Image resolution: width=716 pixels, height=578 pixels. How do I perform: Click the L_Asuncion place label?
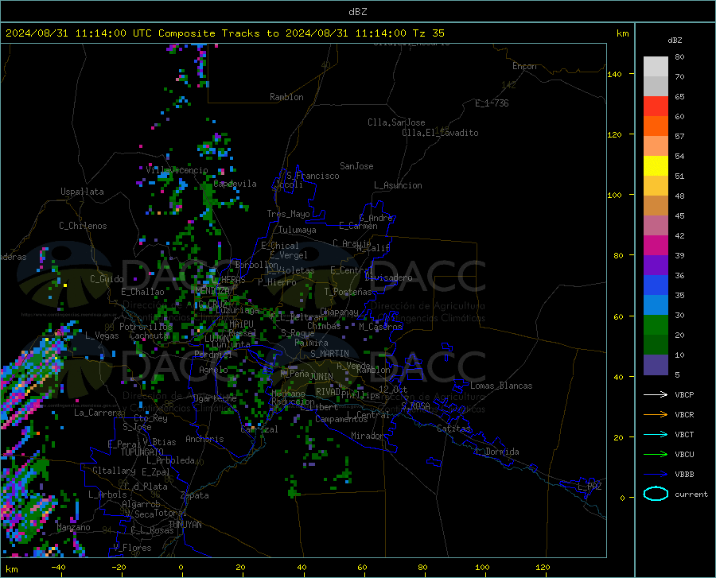pos(398,185)
